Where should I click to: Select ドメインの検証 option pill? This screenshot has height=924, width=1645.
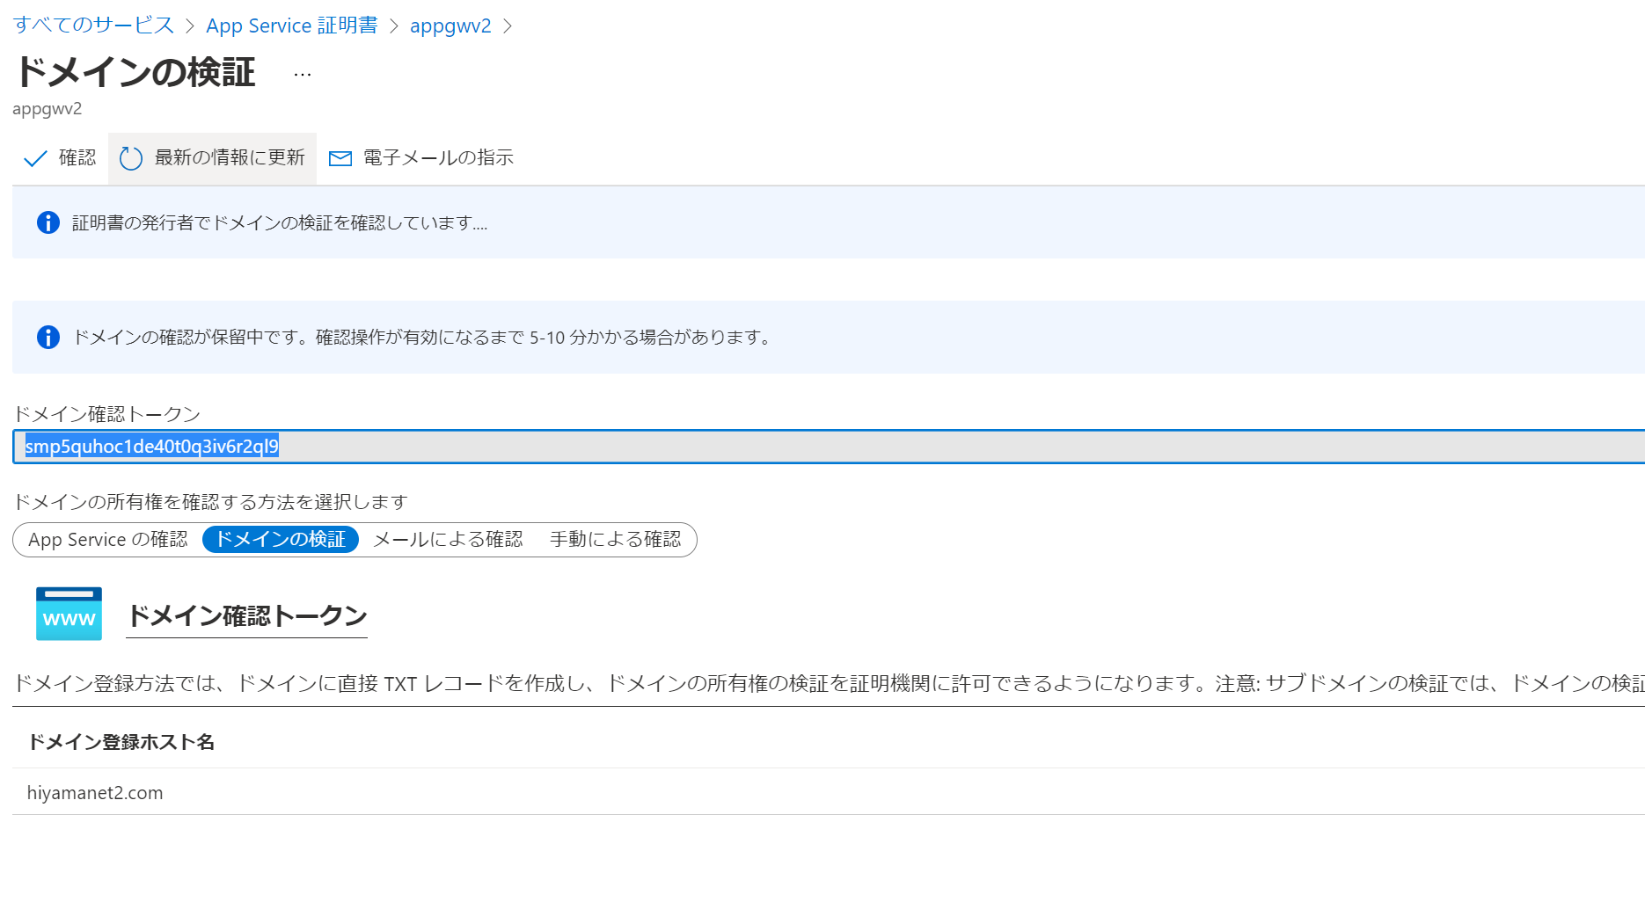[x=281, y=540]
